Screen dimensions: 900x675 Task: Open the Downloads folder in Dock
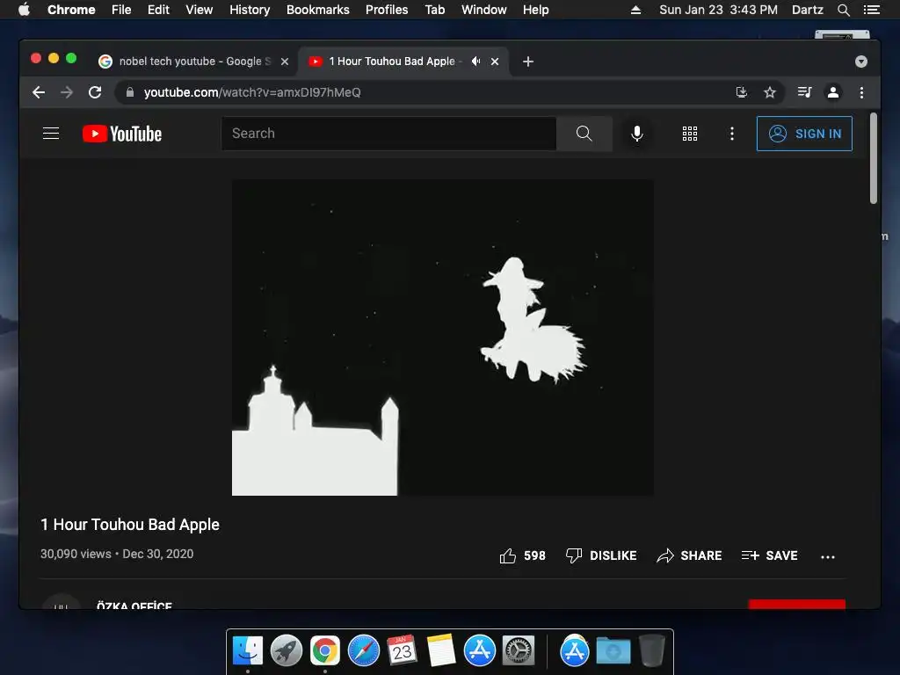[613, 651]
